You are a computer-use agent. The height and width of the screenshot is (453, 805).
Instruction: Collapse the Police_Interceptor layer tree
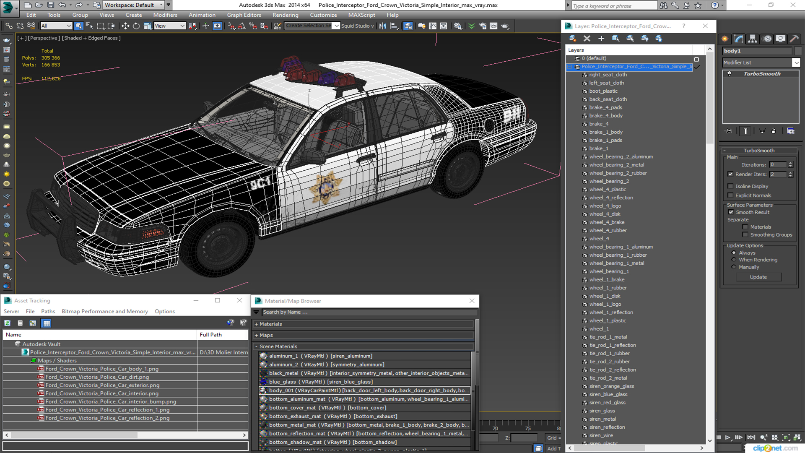(569, 67)
